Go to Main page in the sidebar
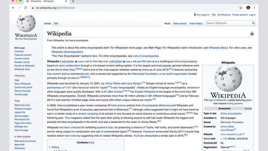Screen dimensions: 268x151 click(x=20, y=48)
